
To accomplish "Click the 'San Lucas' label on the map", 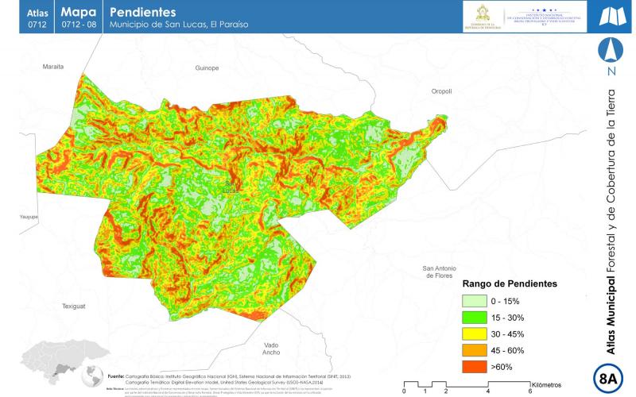I will click(x=231, y=187).
